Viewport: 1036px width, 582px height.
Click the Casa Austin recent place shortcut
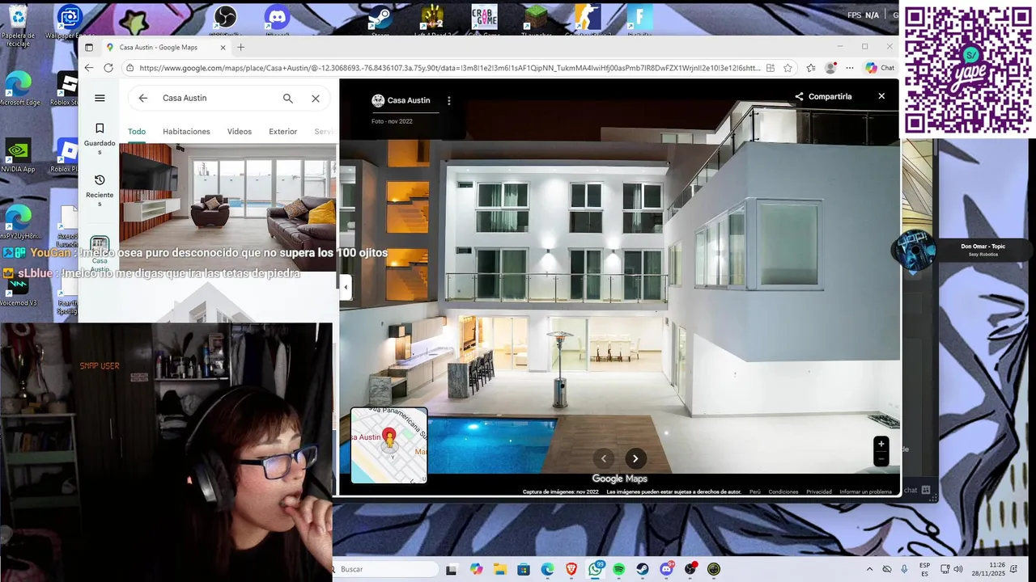[100, 252]
